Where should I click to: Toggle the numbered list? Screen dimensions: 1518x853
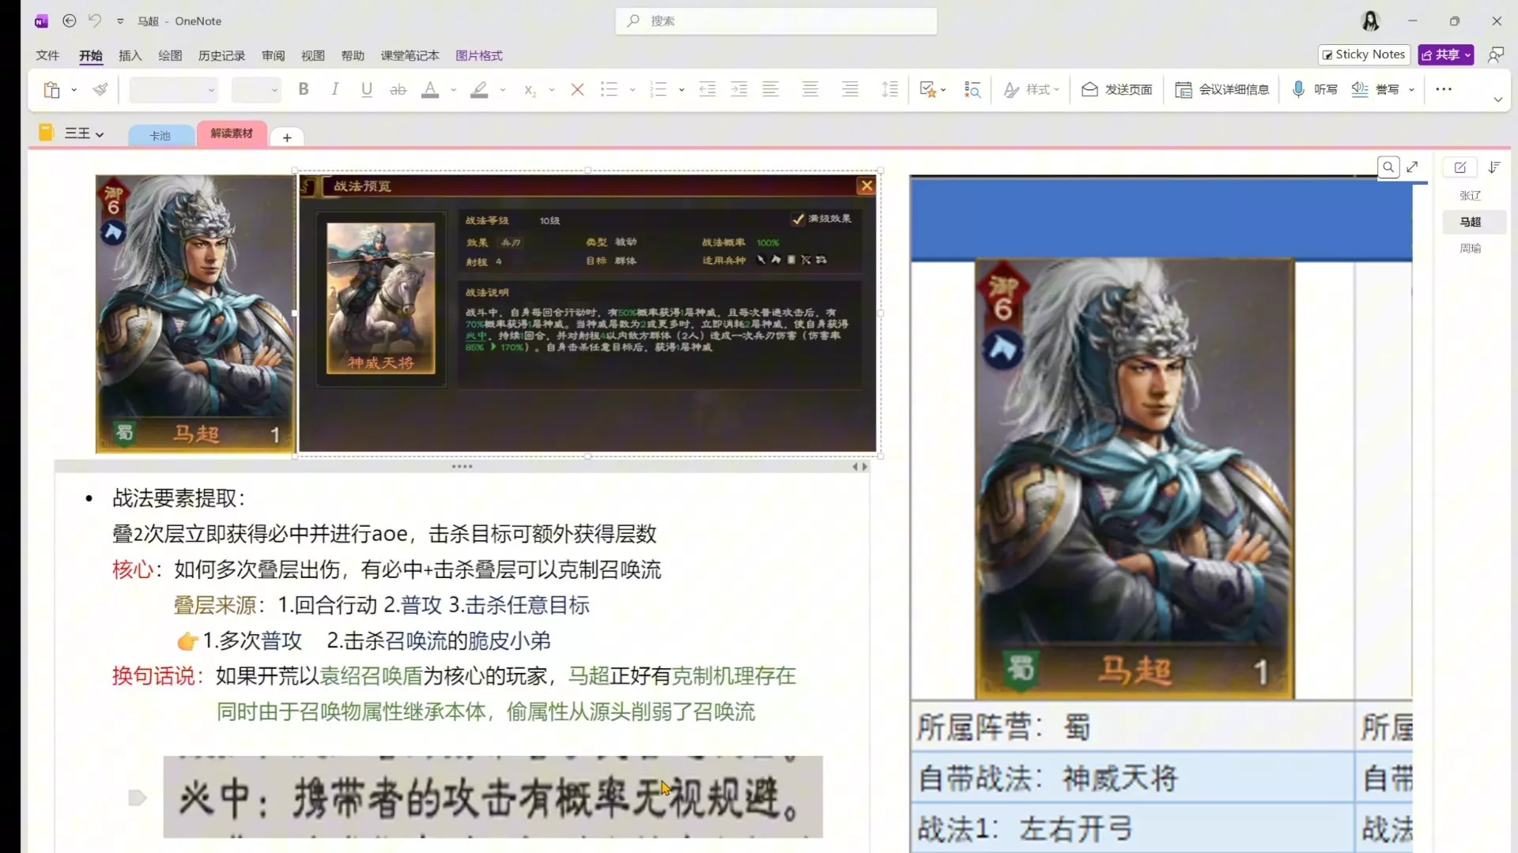[x=658, y=90]
